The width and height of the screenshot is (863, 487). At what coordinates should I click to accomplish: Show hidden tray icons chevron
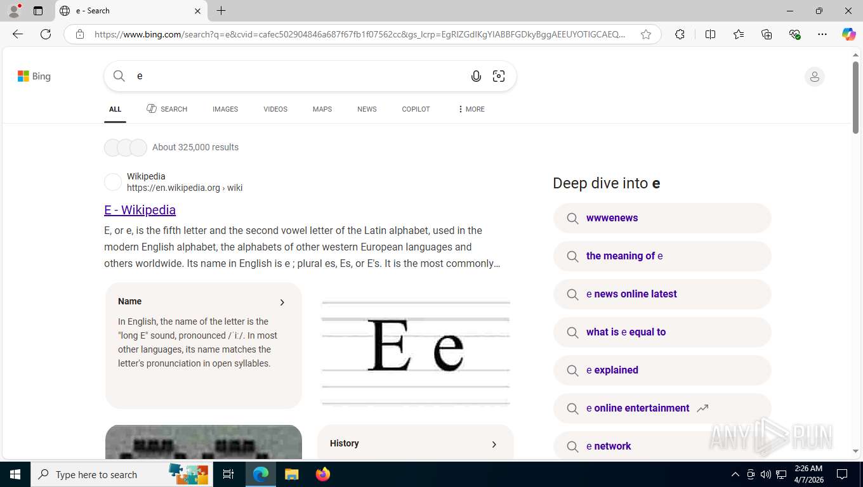point(735,474)
